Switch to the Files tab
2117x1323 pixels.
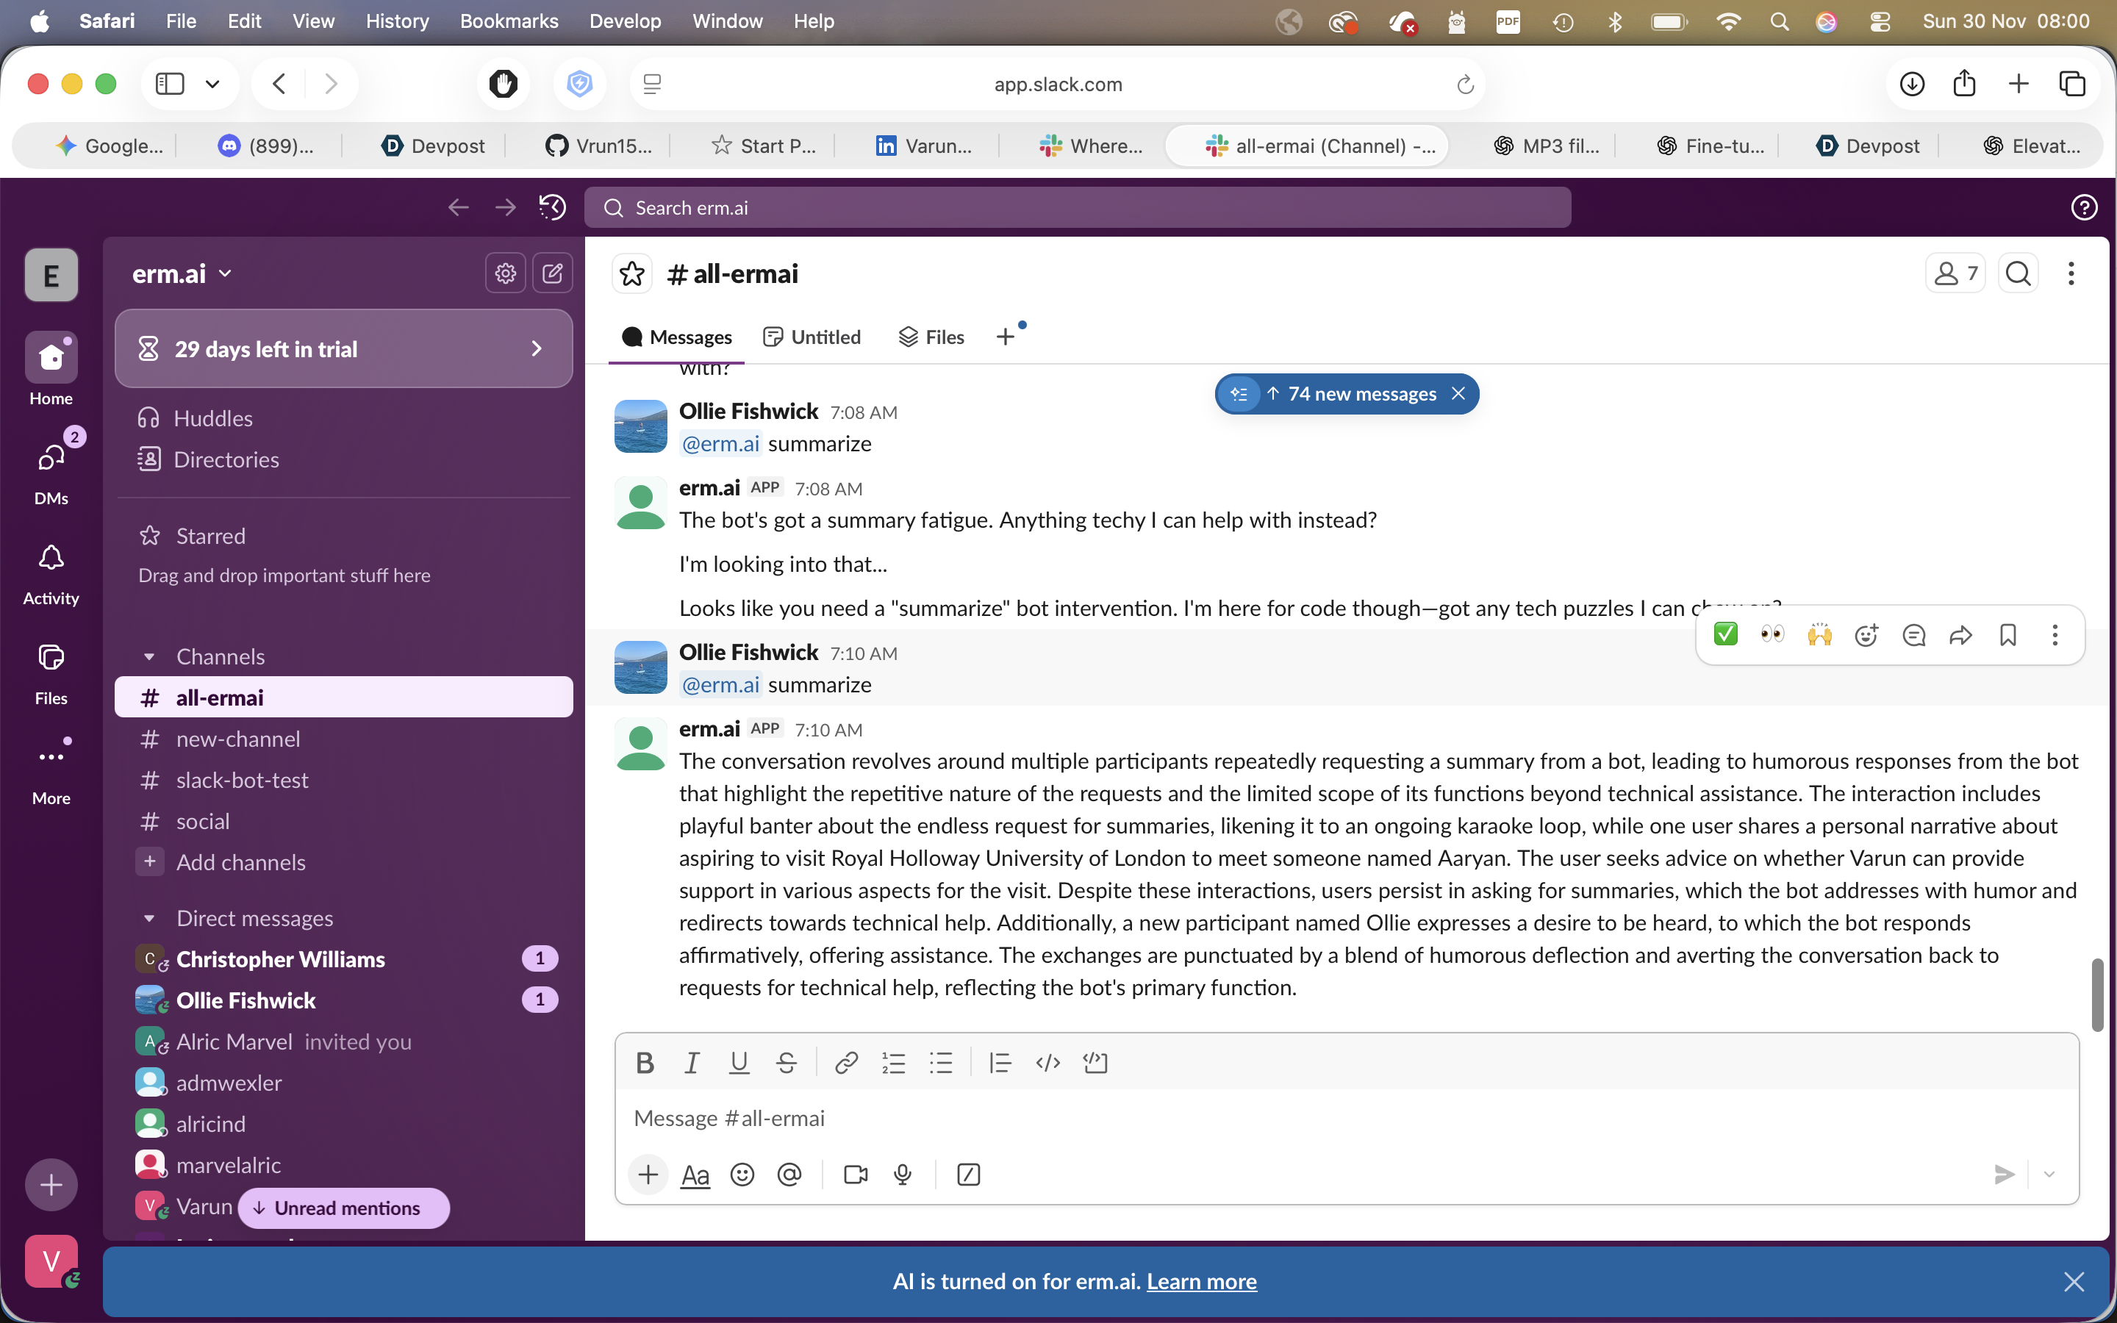point(931,337)
